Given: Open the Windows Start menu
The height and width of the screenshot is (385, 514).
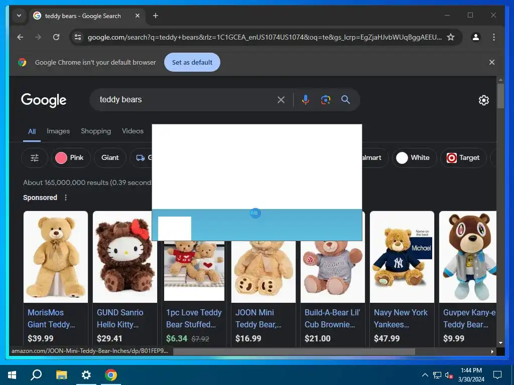Looking at the screenshot, I should point(12,375).
